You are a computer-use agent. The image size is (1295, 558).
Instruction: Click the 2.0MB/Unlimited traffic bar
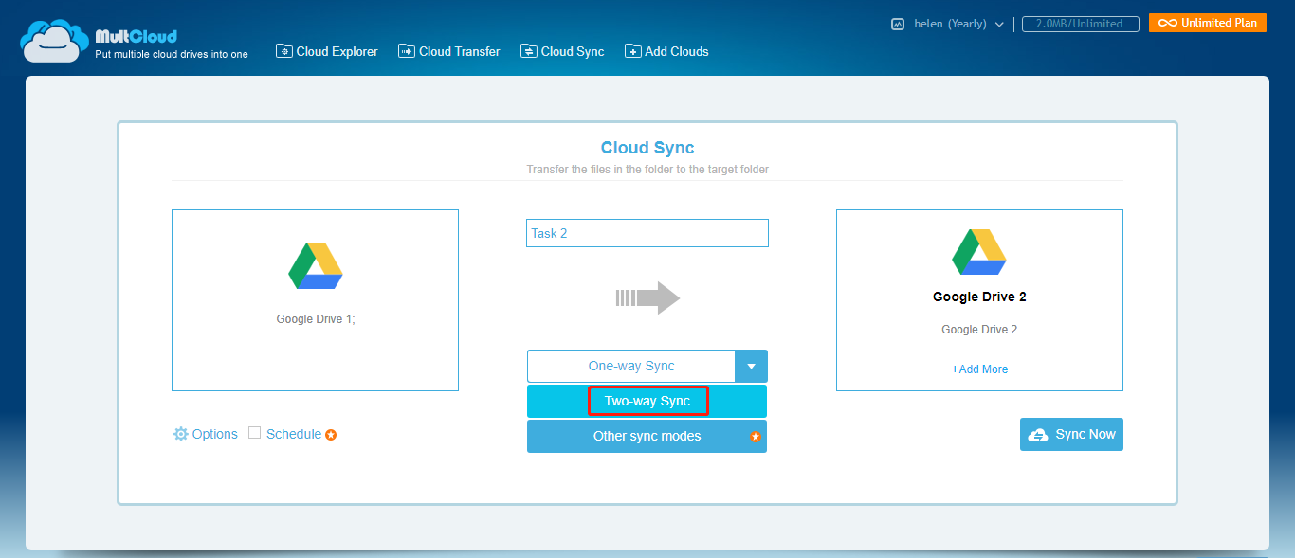tap(1080, 24)
